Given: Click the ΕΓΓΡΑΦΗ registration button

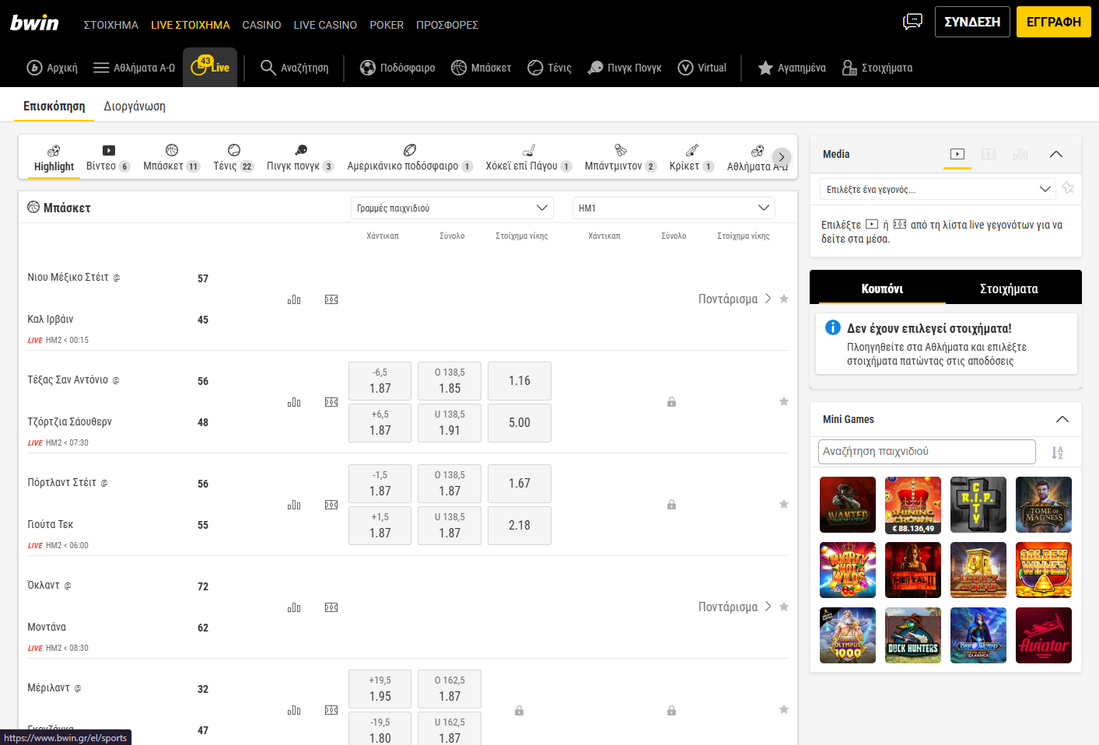Looking at the screenshot, I should coord(1053,22).
